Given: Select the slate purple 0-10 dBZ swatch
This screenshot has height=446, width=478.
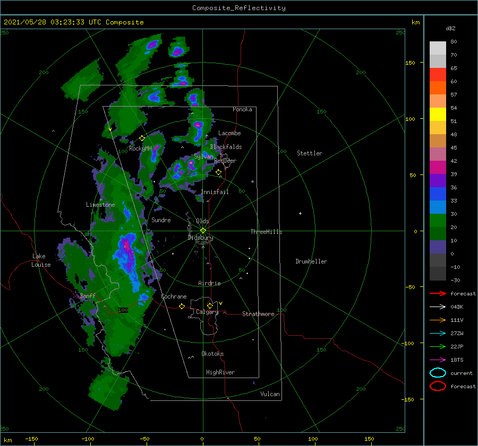Looking at the screenshot, I should (x=438, y=247).
